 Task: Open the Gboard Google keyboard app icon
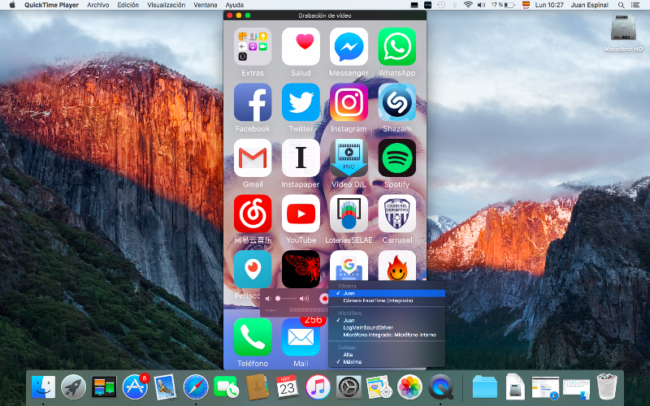tap(349, 266)
